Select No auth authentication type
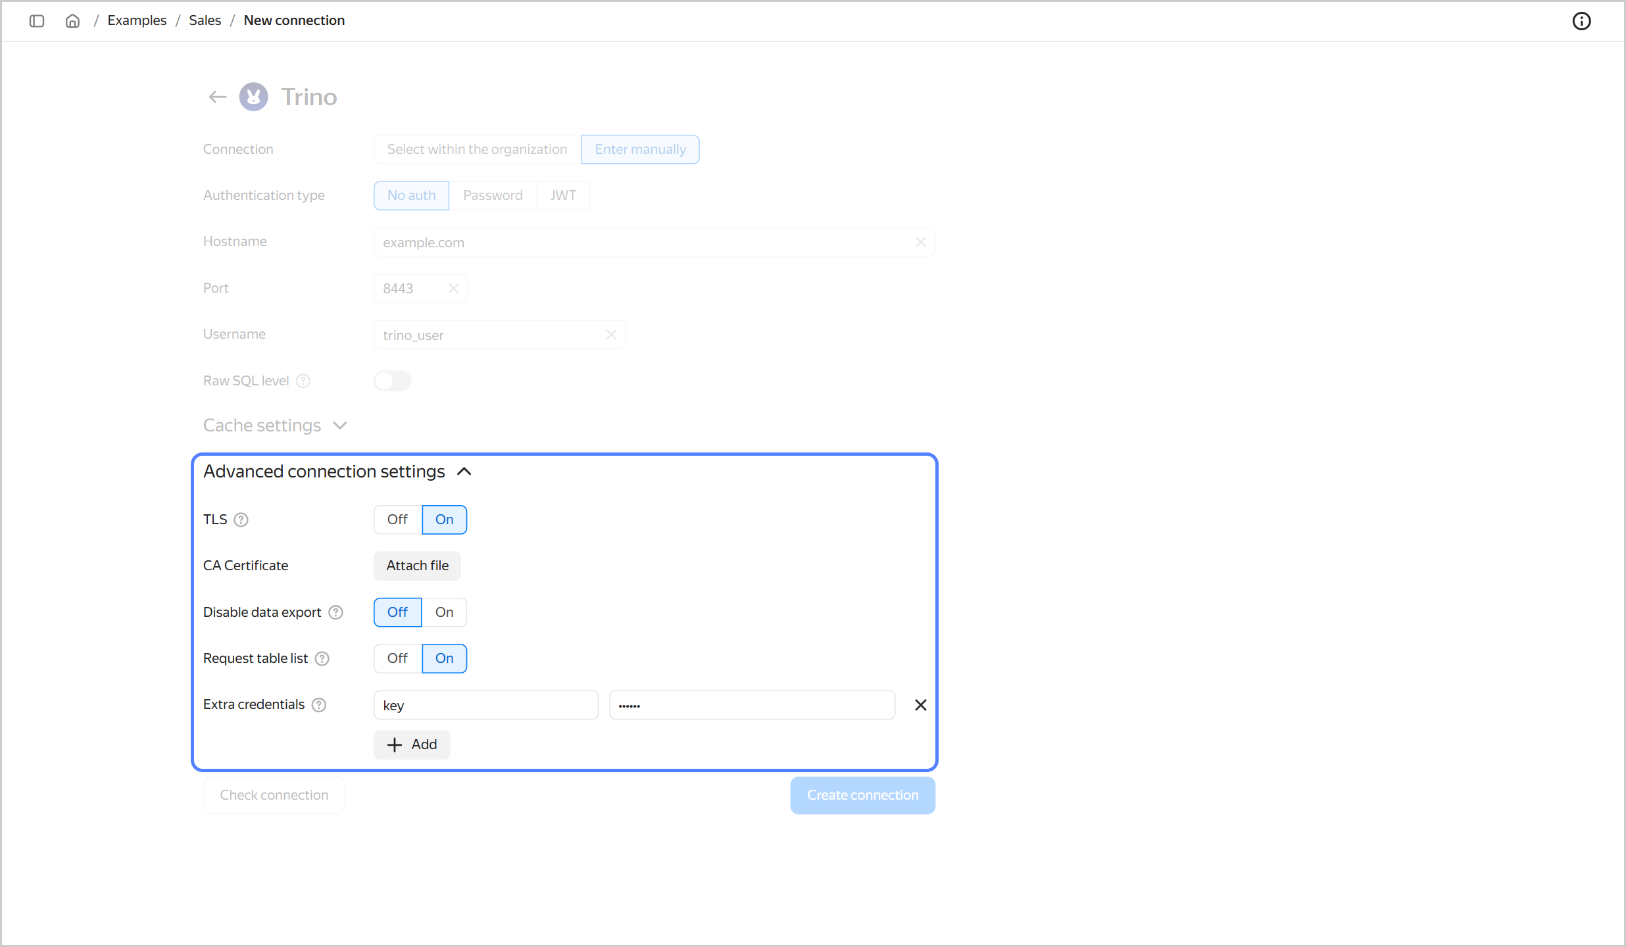The image size is (1626, 947). (x=412, y=195)
